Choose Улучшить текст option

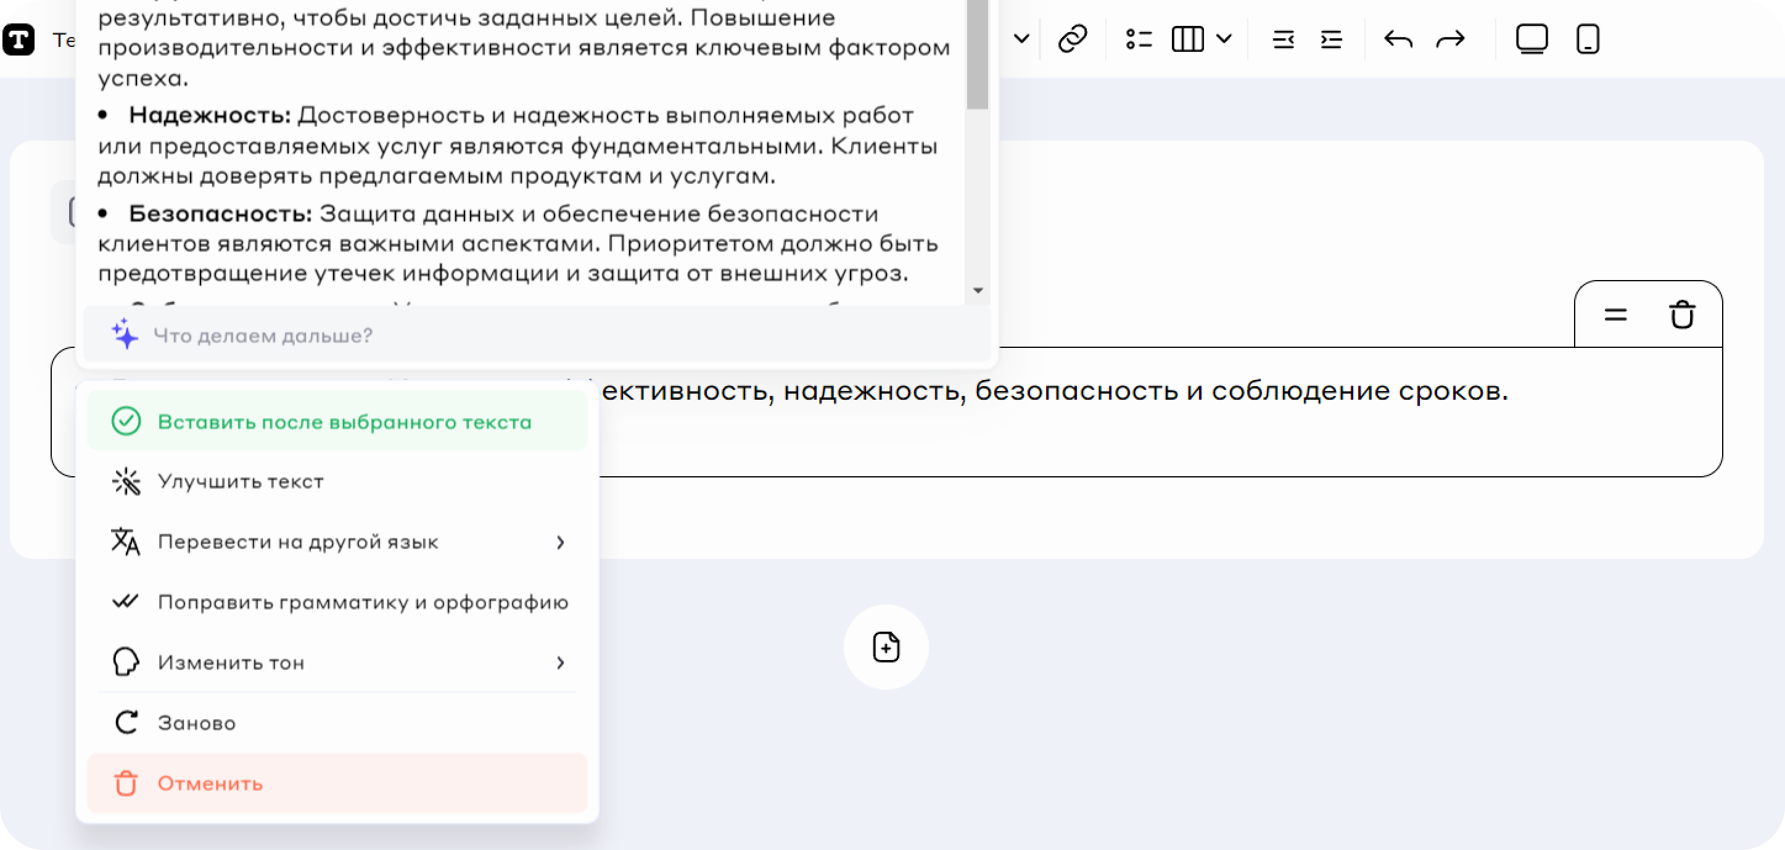[241, 482]
